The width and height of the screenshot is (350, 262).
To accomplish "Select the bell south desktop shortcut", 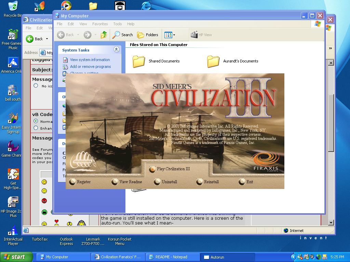I will (13, 93).
